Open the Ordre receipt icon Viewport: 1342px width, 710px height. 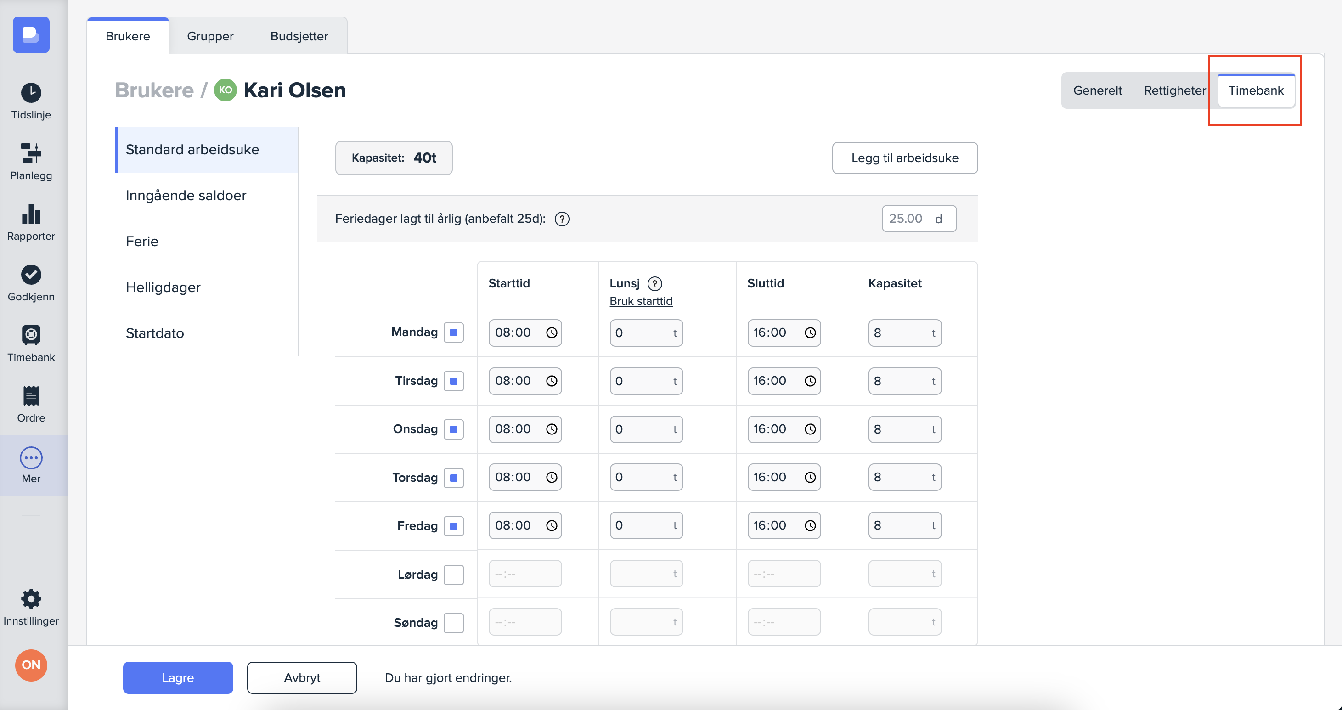(31, 396)
